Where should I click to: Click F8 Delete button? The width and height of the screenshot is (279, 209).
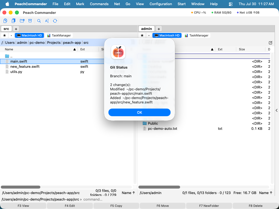(256, 206)
